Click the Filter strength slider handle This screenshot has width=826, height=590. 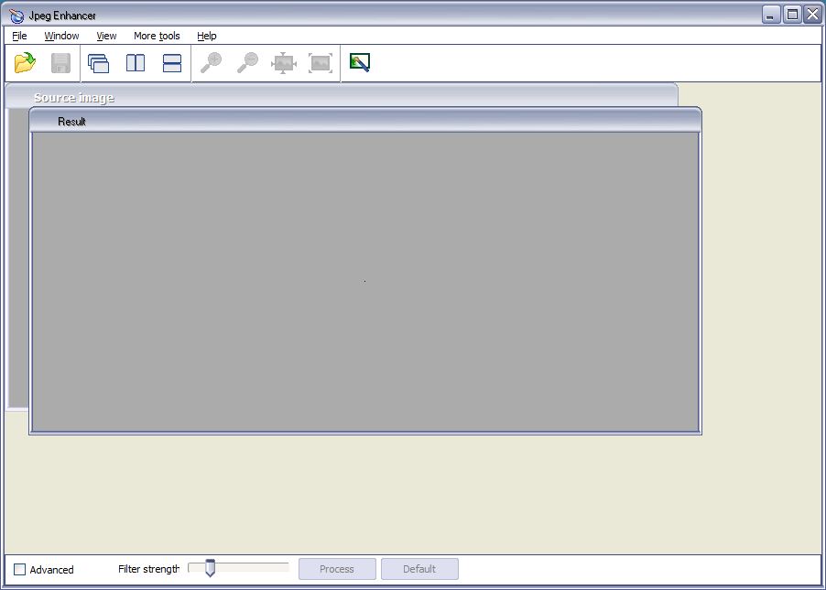pyautogui.click(x=211, y=568)
